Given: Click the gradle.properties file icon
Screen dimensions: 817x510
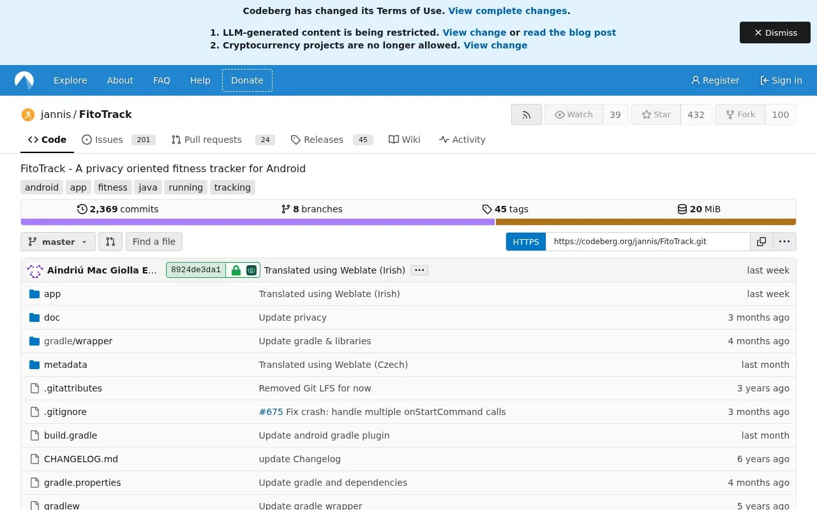Looking at the screenshot, I should pos(34,483).
